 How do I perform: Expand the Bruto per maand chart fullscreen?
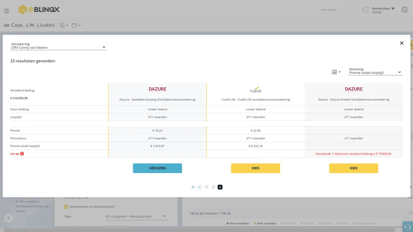click(x=410, y=213)
